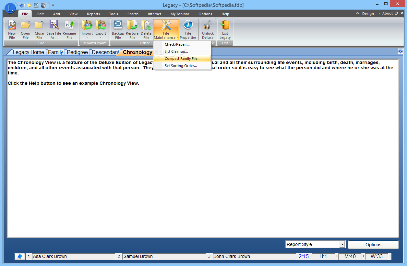The image size is (407, 266).
Task: Click the H:1 status field
Action: 323,256
